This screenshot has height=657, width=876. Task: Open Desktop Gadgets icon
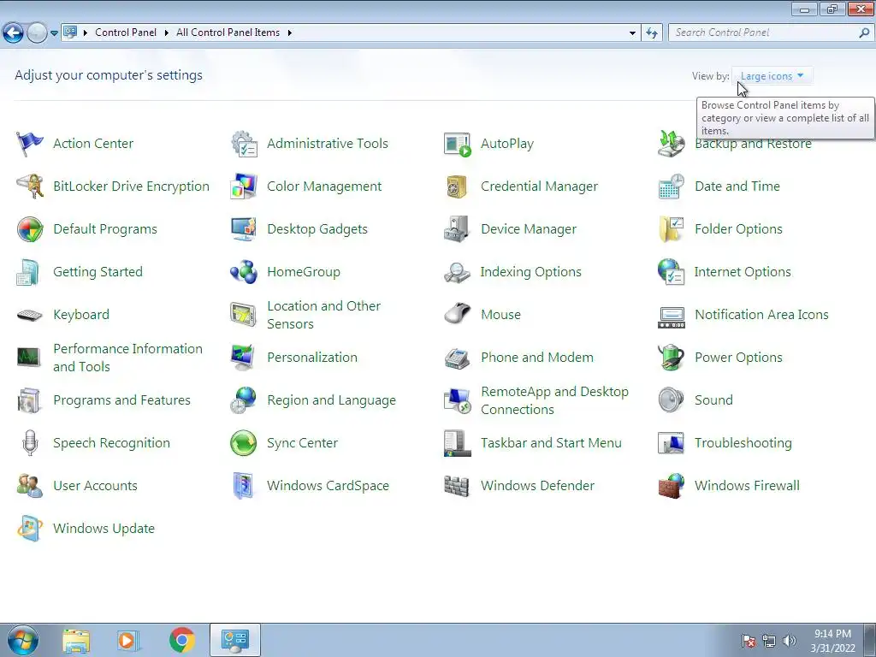(x=244, y=229)
